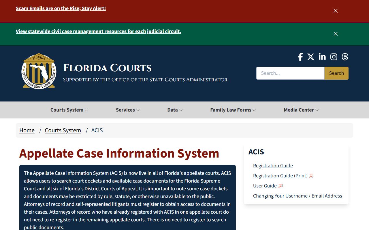Open the Florida Courts Facebook page icon
Screen dimensions: 369x230
point(300,57)
